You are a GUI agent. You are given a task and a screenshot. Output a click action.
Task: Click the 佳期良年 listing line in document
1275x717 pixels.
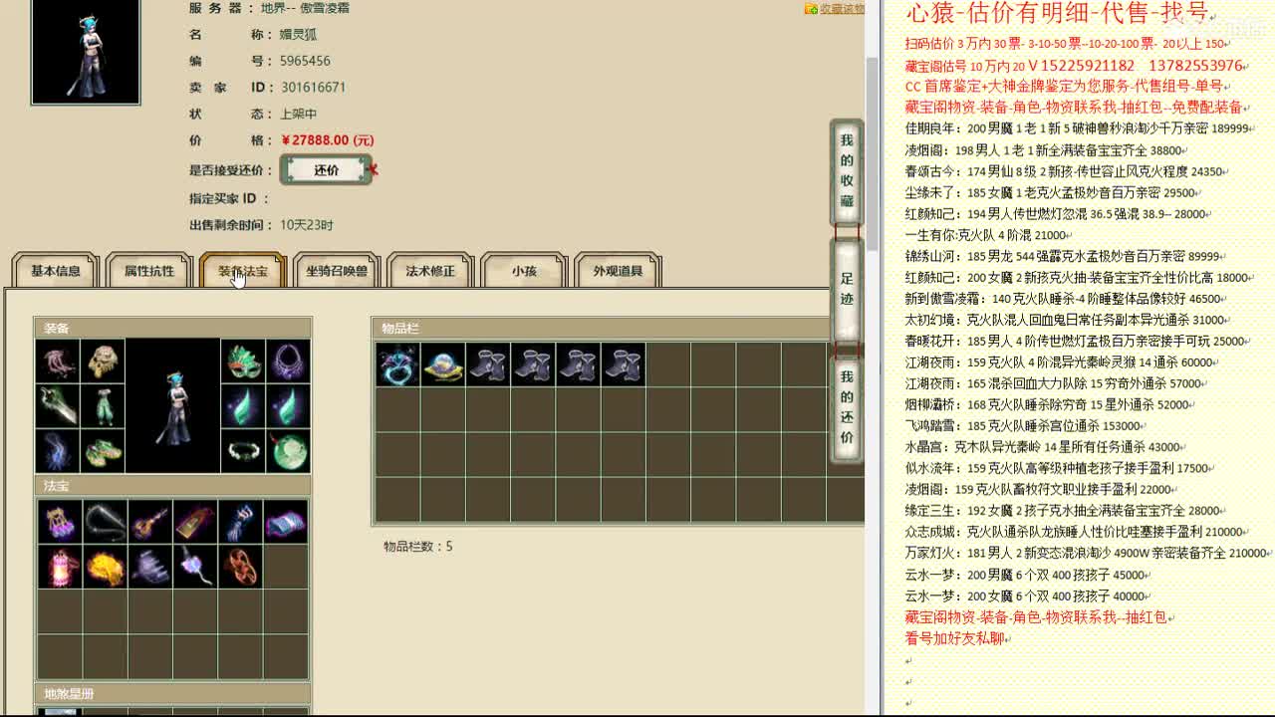1078,128
